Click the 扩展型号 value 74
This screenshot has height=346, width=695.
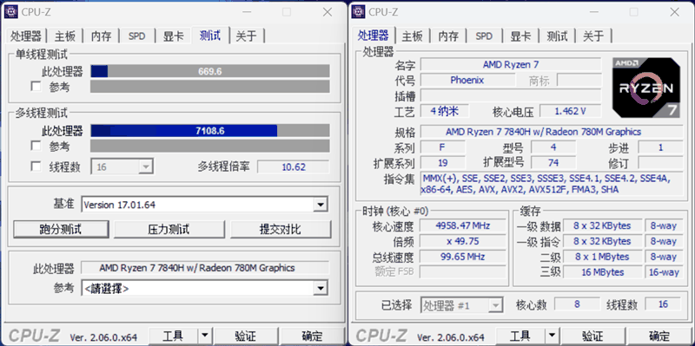pos(553,163)
